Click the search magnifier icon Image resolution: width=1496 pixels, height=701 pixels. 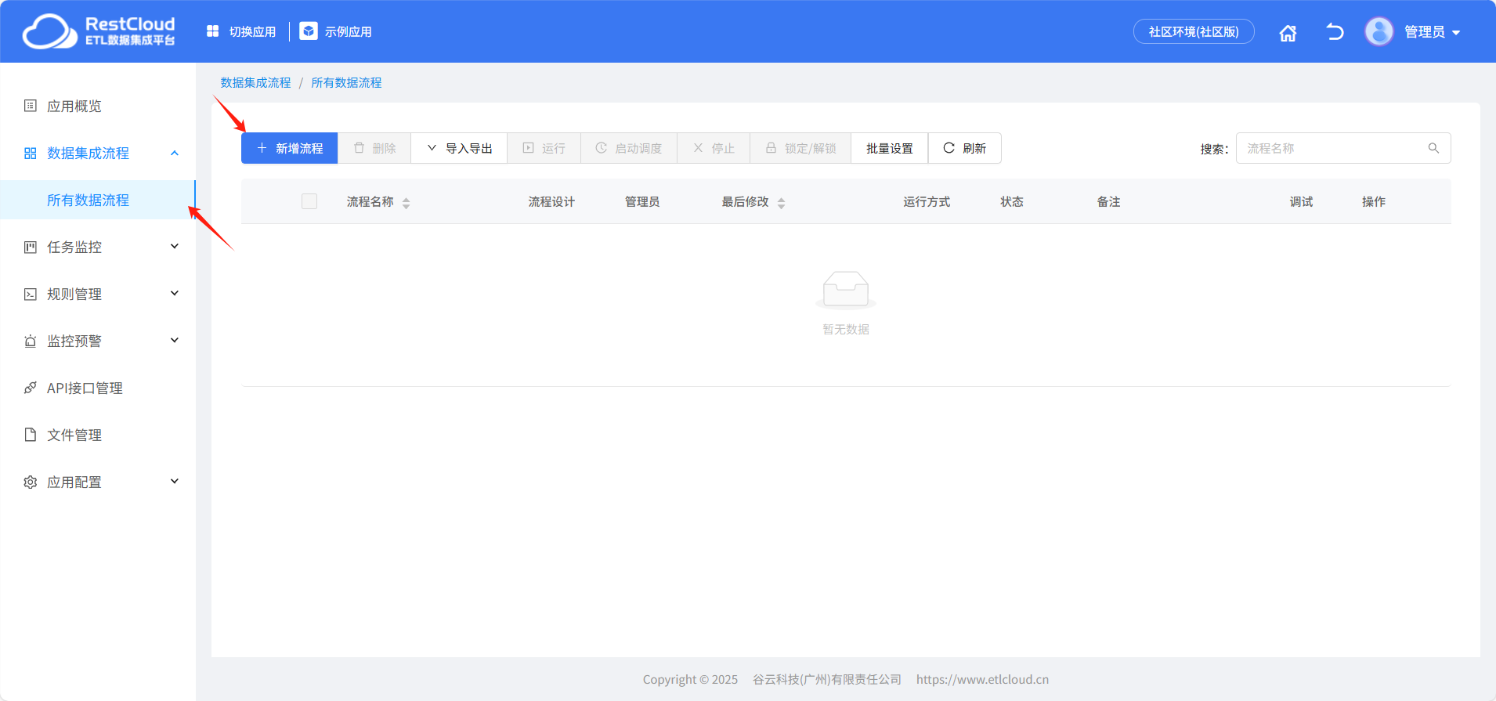tap(1433, 148)
